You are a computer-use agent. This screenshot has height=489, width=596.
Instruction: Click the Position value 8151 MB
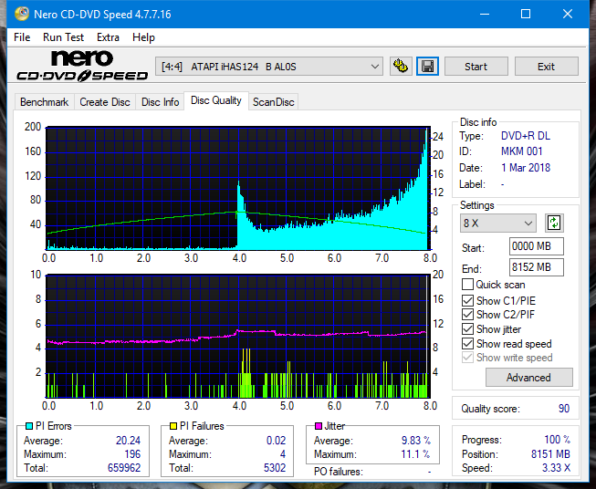[550, 453]
